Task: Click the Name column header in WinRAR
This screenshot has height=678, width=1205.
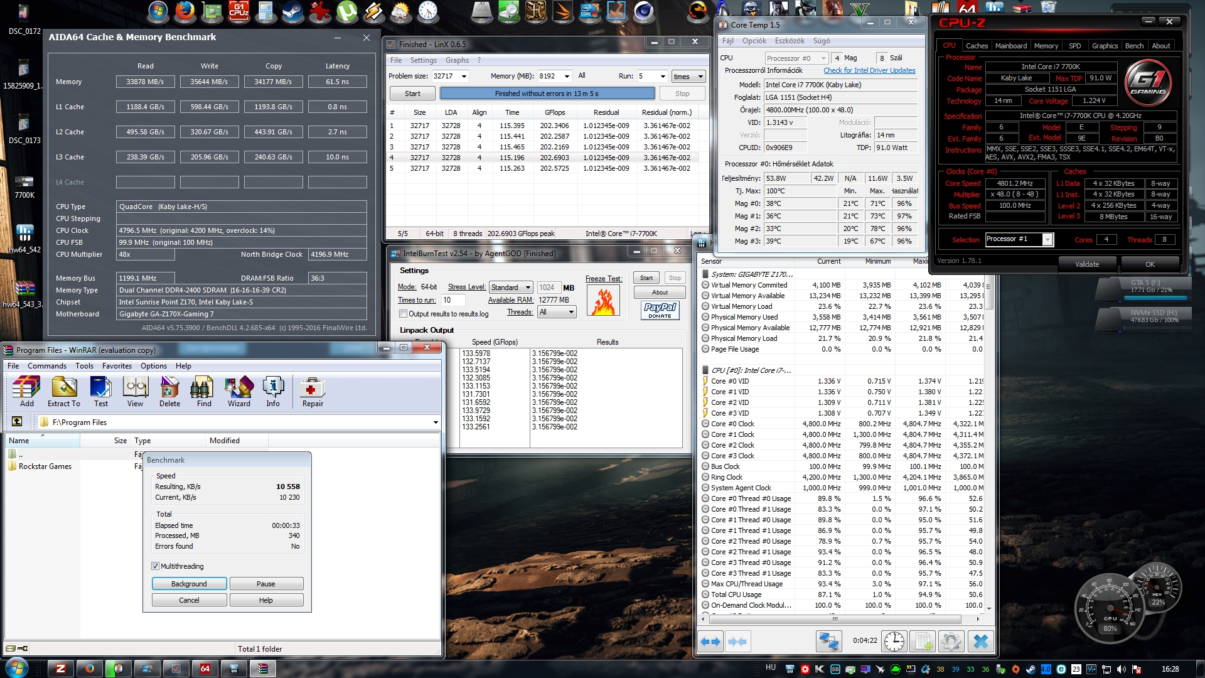Action: pyautogui.click(x=42, y=441)
